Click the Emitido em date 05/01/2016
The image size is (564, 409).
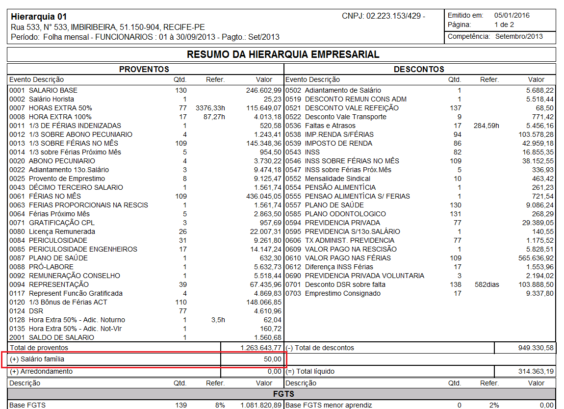tap(512, 16)
